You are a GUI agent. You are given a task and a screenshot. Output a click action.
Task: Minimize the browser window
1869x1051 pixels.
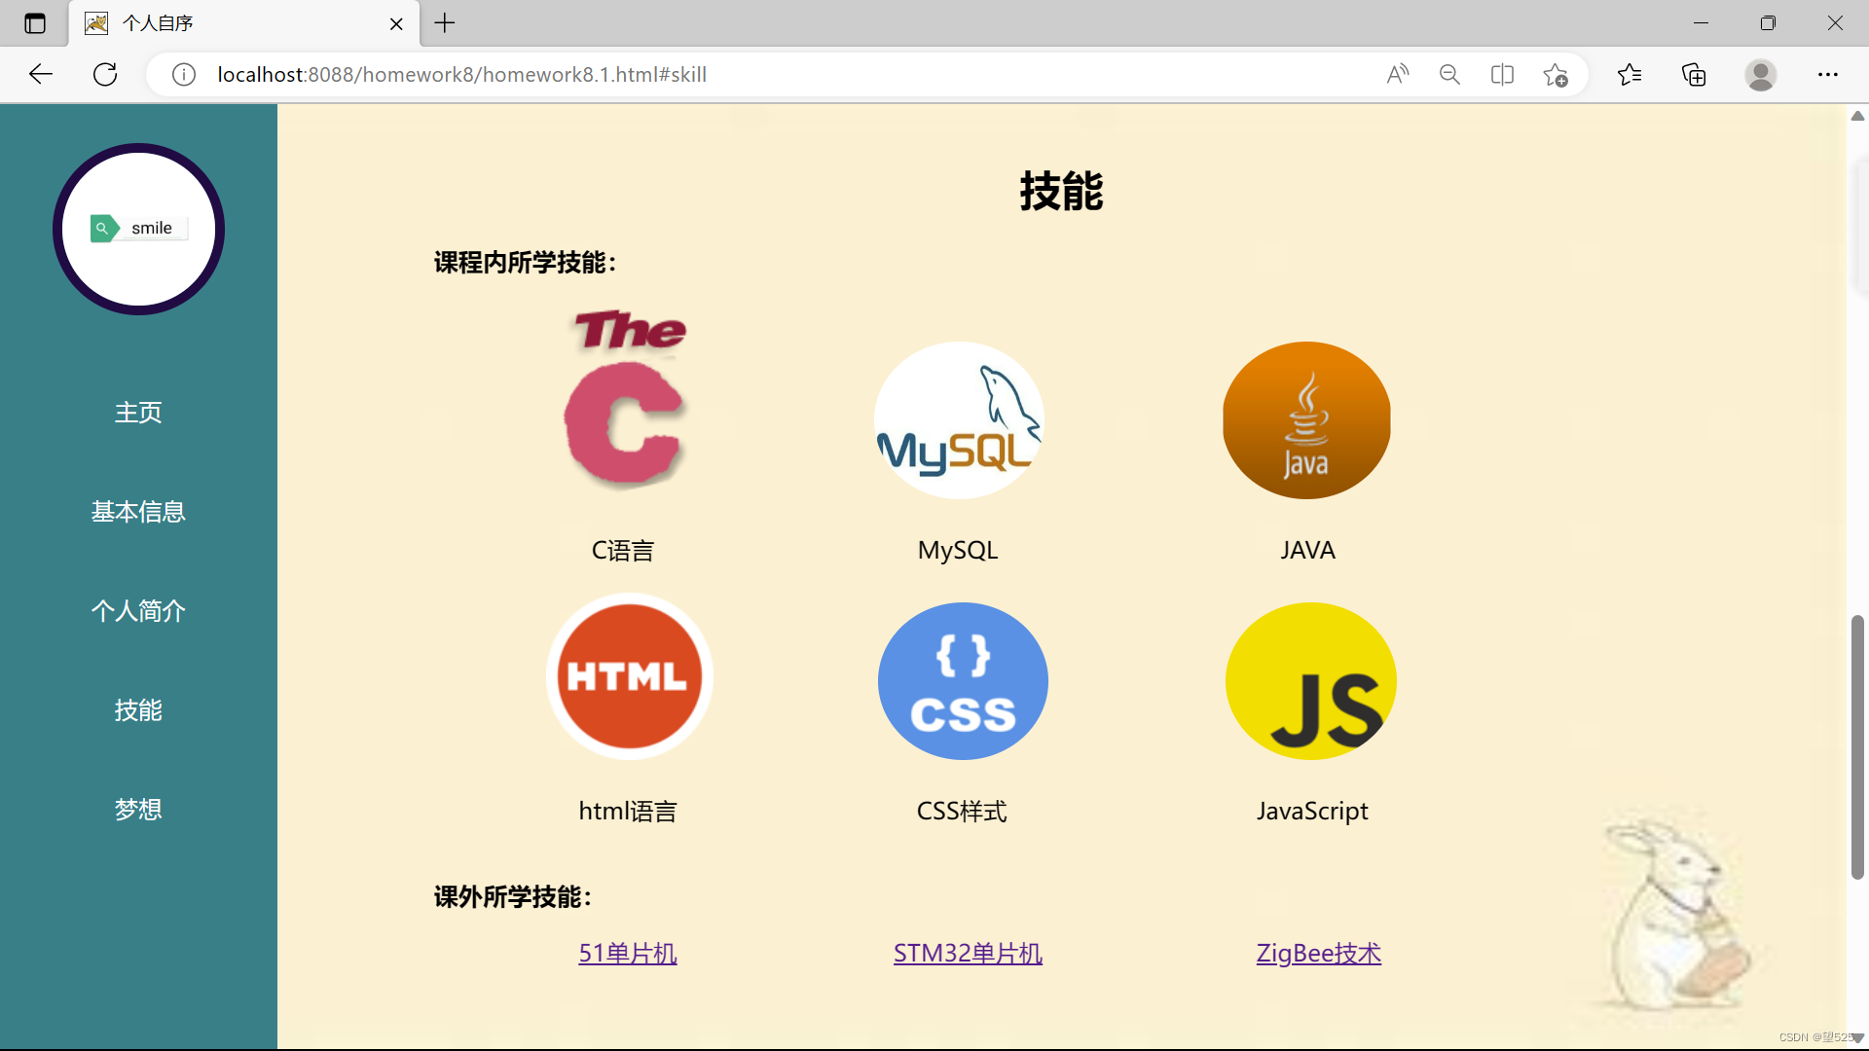click(1701, 23)
